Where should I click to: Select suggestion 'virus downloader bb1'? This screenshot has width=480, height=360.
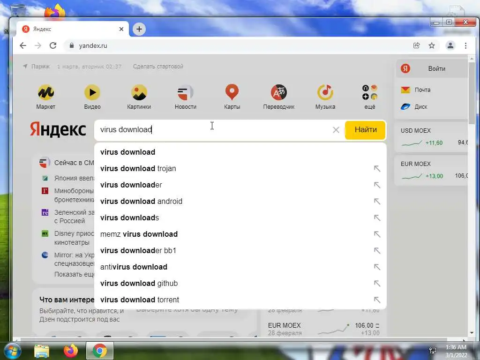(x=240, y=250)
